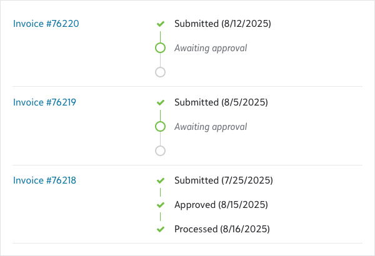Open the Invoice #76219 link
The image size is (375, 256).
pyautogui.click(x=45, y=102)
